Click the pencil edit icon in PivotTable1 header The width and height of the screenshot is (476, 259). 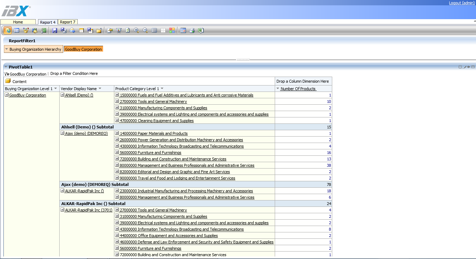[x=464, y=67]
